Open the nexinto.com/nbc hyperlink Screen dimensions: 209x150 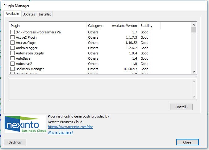click(70, 127)
